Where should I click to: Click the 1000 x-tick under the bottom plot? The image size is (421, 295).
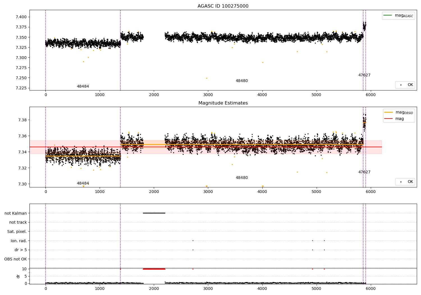click(100, 289)
